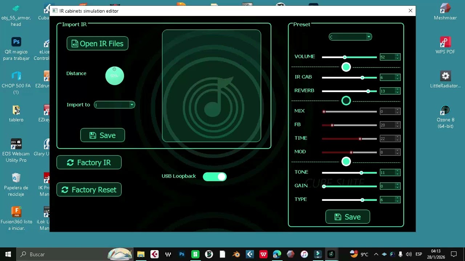Click the MIX slider handle
The image size is (465, 261).
(x=324, y=112)
